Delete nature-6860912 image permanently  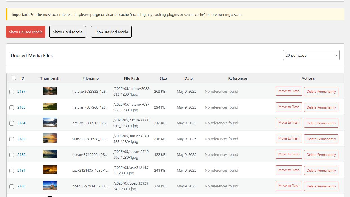[321, 123]
